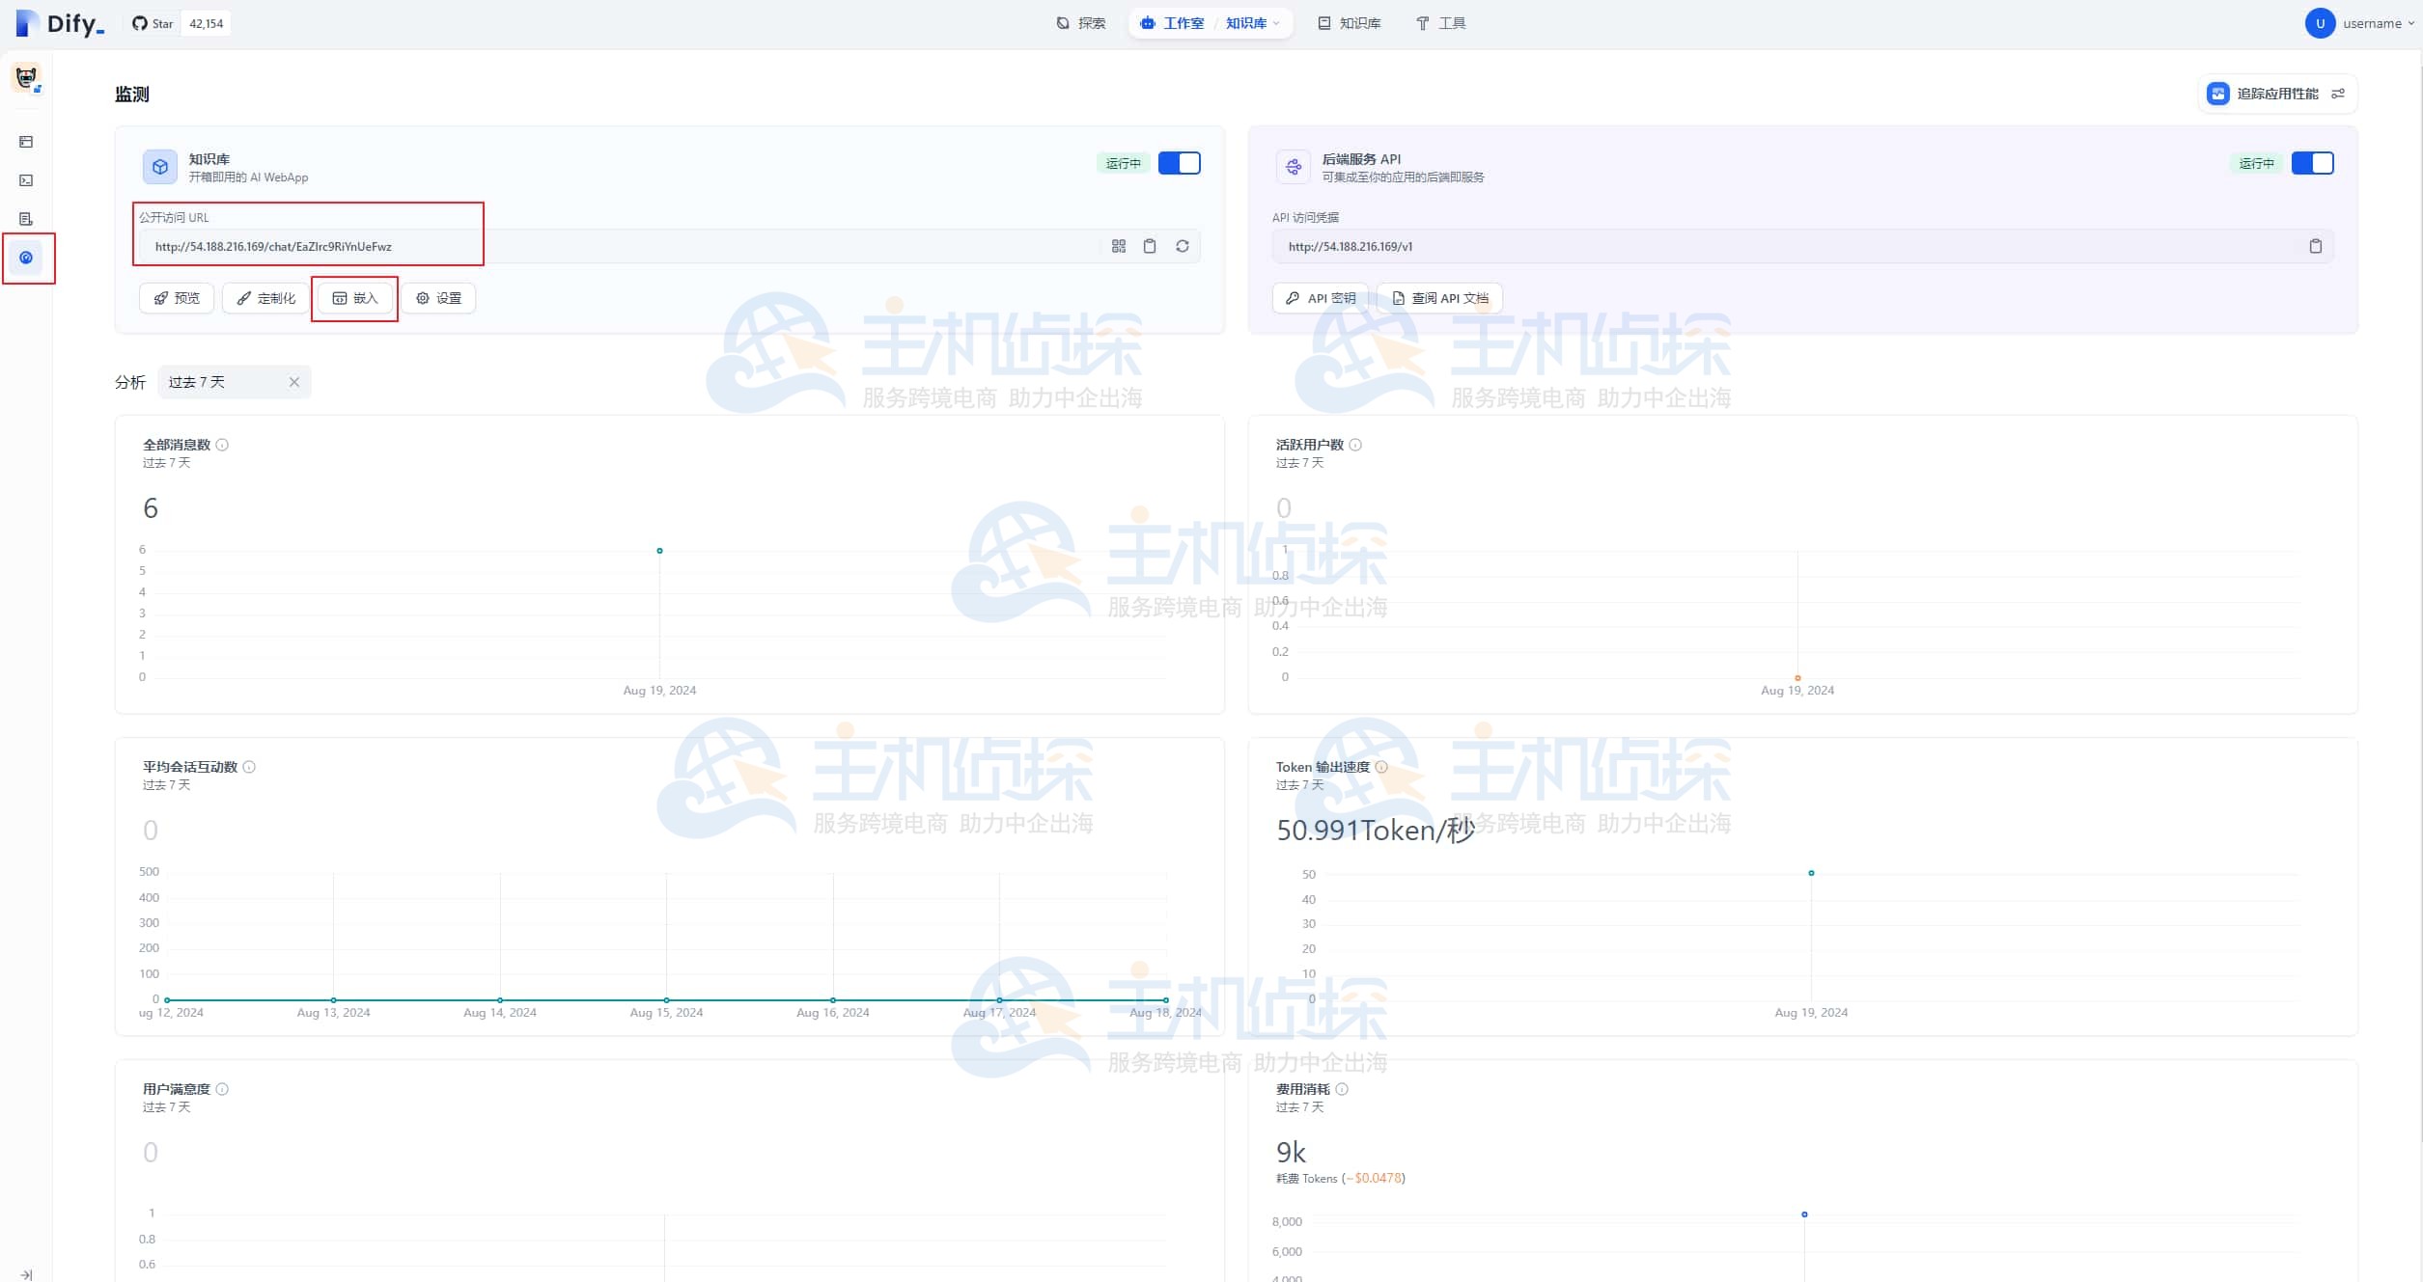Click the 监测 page heading

click(x=132, y=95)
